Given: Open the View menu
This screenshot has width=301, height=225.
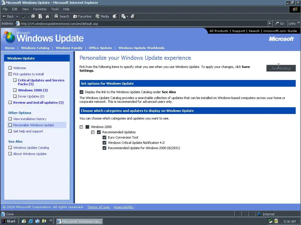Looking at the screenshot, I should tap(25, 9).
